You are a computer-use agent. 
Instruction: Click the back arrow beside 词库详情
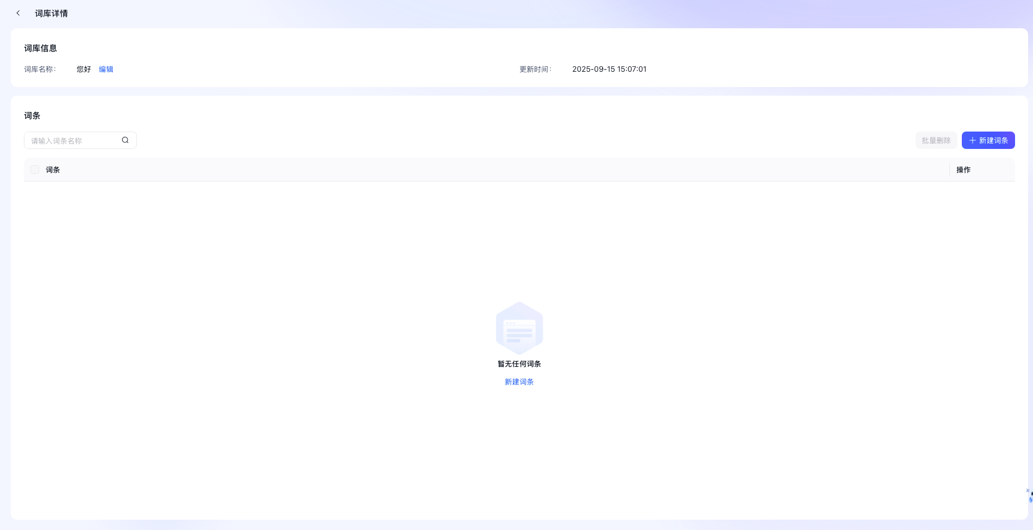[18, 13]
